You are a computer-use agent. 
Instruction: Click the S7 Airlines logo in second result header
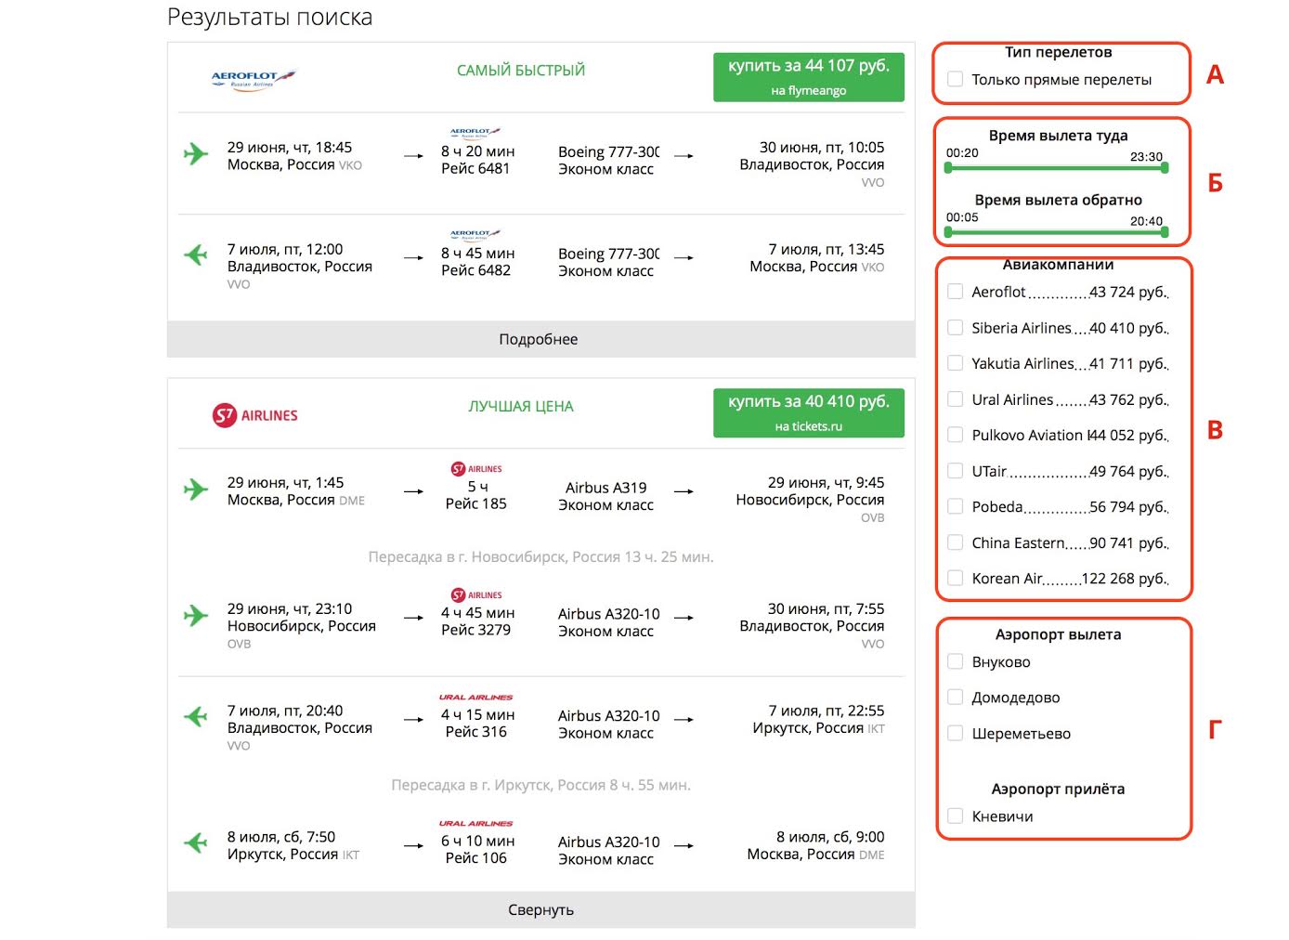point(254,415)
